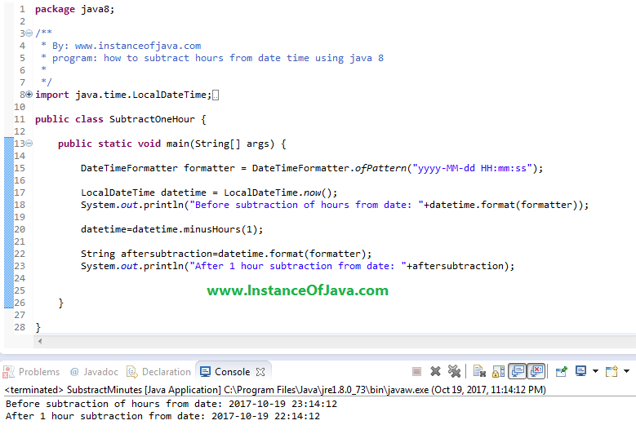Click 'aftersubtraction' variable declaration on line 22
Viewport: 636px width, 447px height.
167,254
